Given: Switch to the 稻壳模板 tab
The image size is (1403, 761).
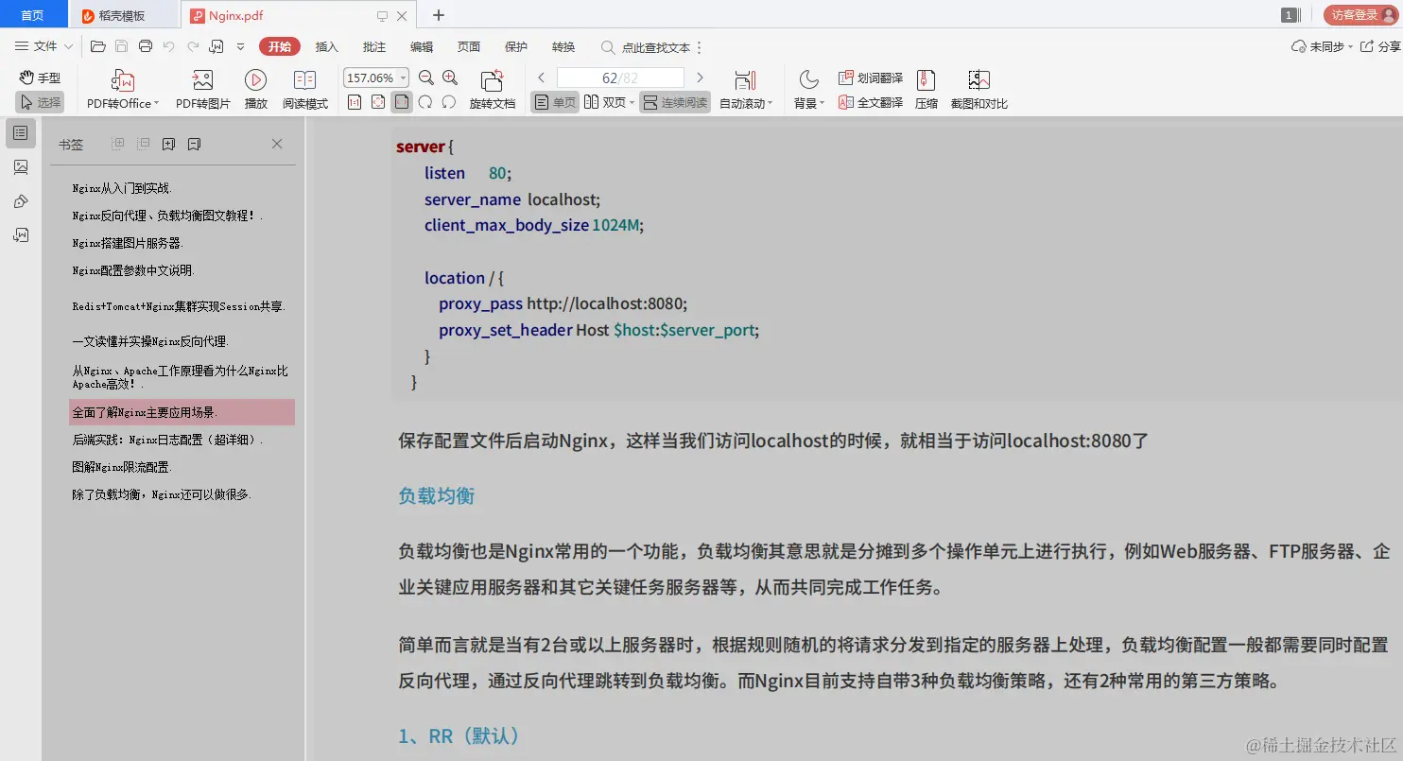Looking at the screenshot, I should coord(125,14).
